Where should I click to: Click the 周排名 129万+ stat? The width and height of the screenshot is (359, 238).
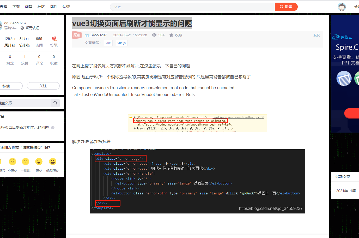point(10,42)
